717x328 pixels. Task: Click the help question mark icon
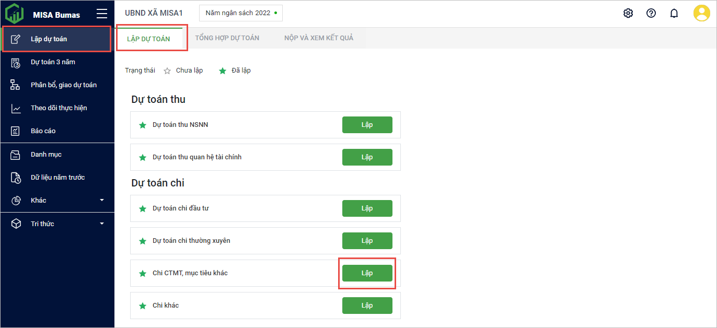651,13
